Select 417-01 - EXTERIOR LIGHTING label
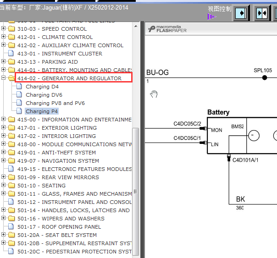 [x=57, y=128]
